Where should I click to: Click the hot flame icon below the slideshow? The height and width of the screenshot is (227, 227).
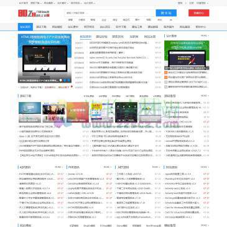(72, 86)
